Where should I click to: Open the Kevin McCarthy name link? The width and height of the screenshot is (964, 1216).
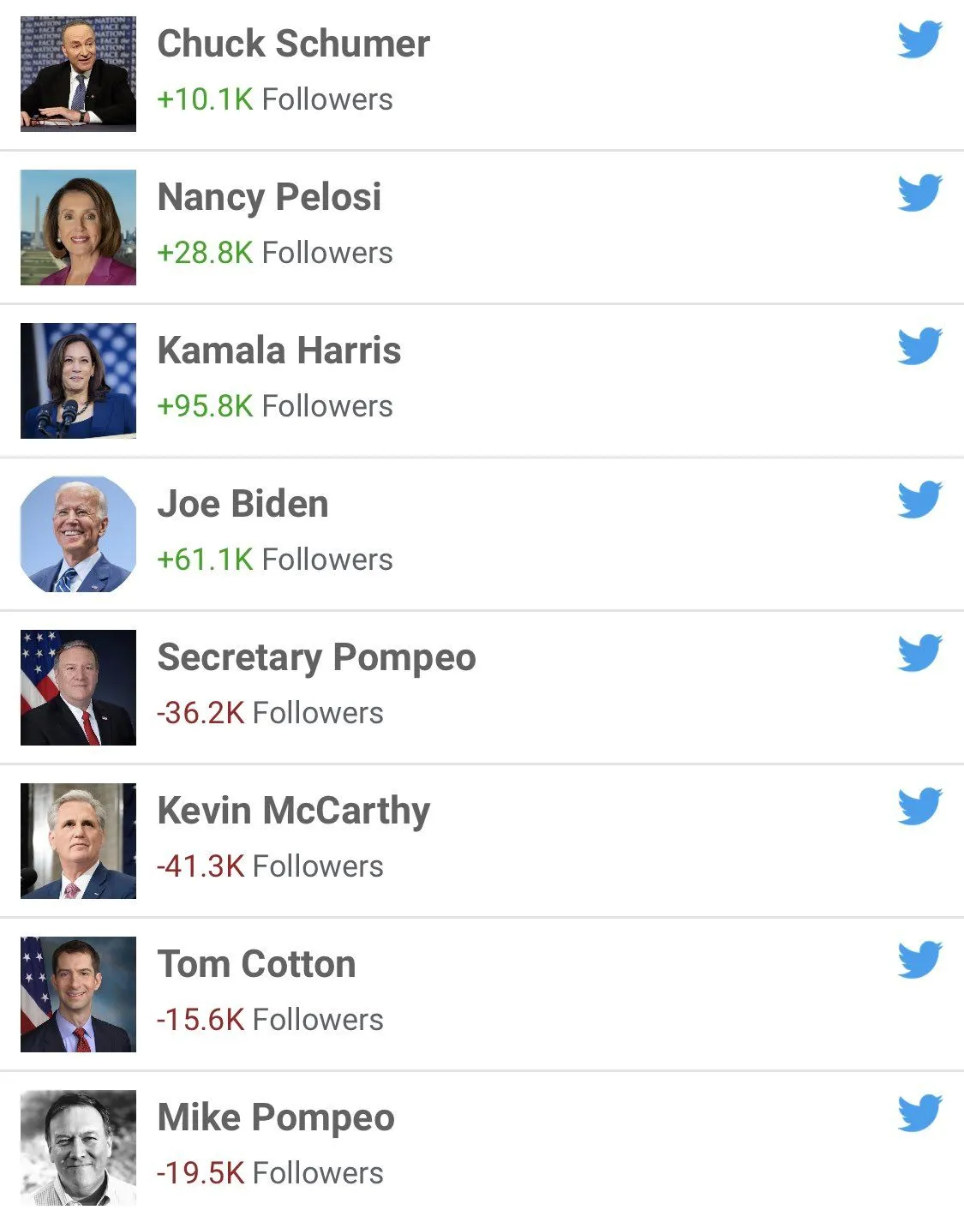click(x=293, y=811)
